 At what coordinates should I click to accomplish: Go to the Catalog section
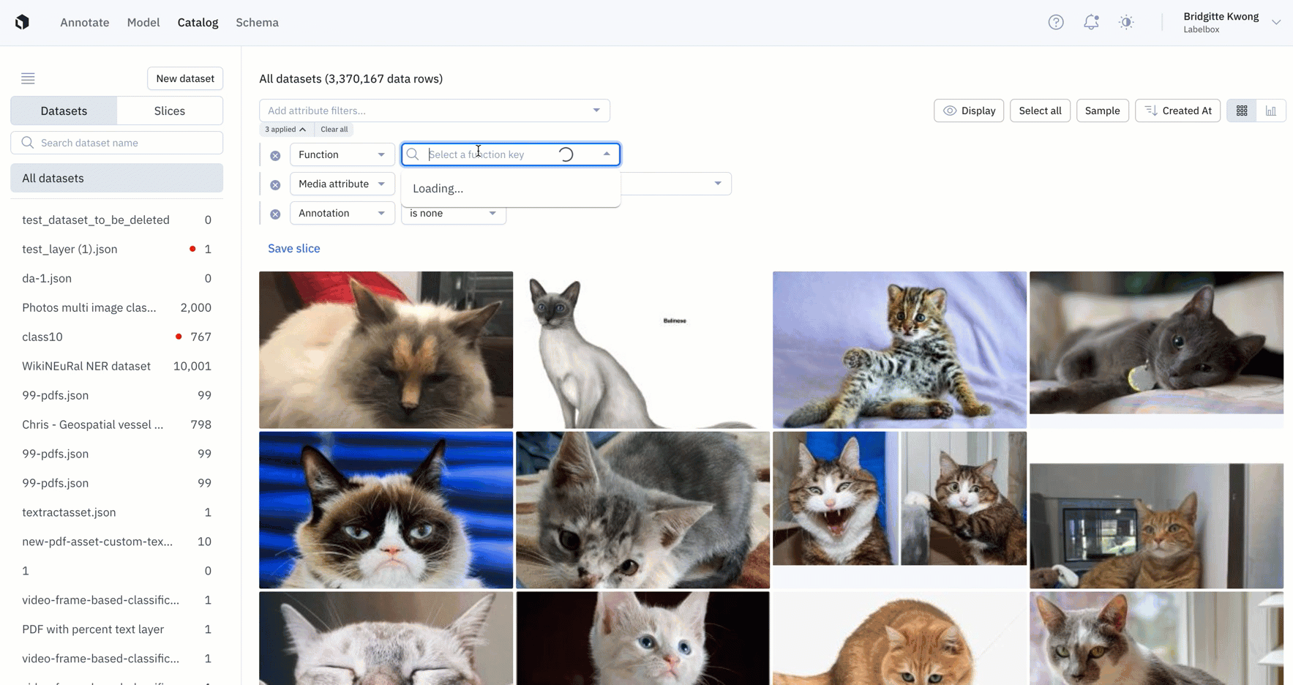[x=198, y=23]
